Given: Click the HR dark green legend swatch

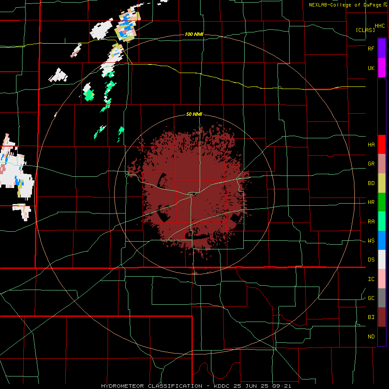Looking at the screenshot, I should coord(382,202).
